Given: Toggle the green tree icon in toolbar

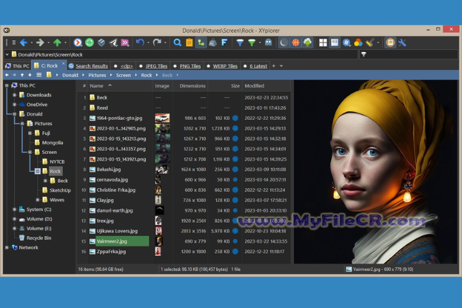Looking at the screenshot, I should (x=307, y=43).
